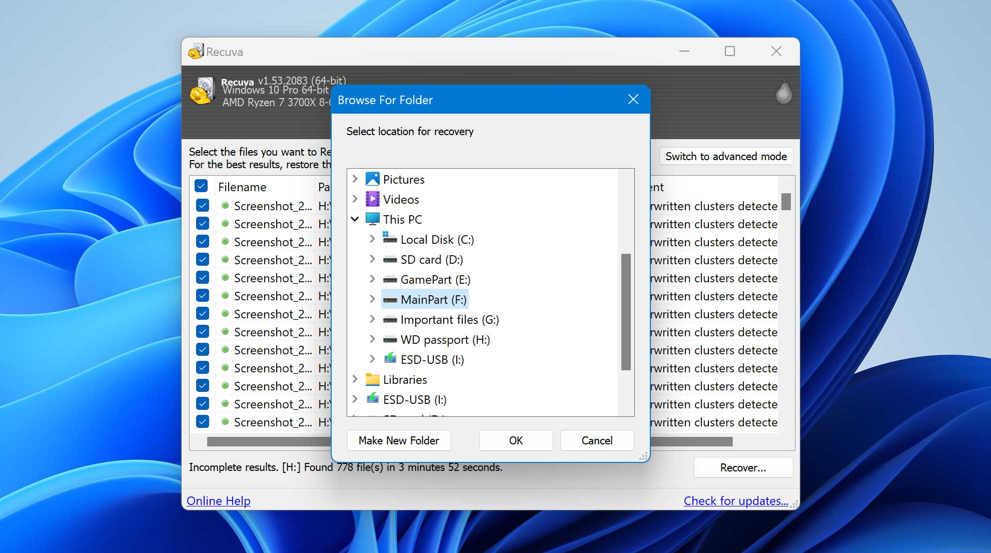The width and height of the screenshot is (991, 553).
Task: Click the first Screenshot_2... filename
Action: (x=273, y=206)
